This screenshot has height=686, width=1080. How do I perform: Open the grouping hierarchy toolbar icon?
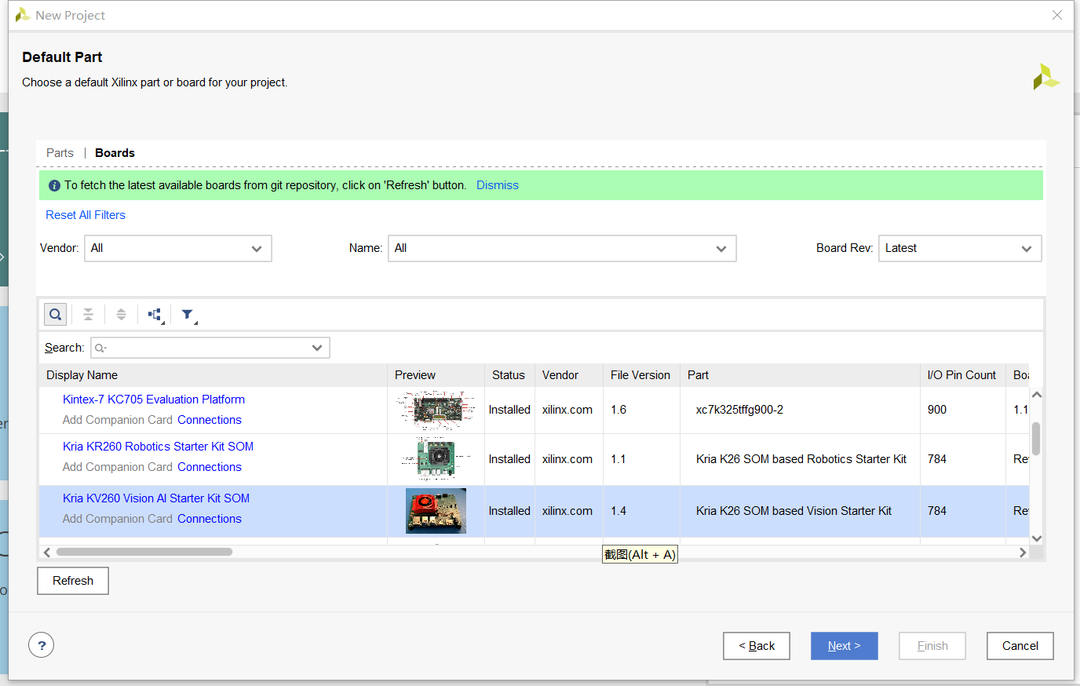(155, 315)
